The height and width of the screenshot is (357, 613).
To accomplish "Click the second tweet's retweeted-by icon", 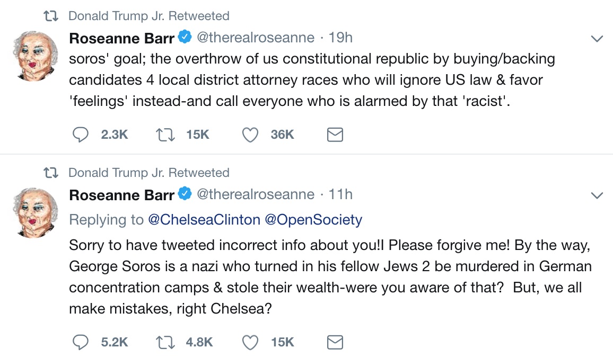I will (51, 173).
